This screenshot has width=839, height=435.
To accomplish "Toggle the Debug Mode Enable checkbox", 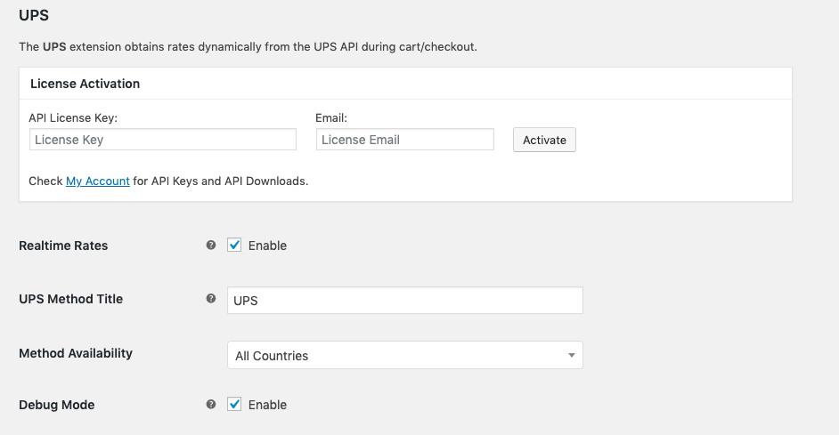I will tap(234, 404).
